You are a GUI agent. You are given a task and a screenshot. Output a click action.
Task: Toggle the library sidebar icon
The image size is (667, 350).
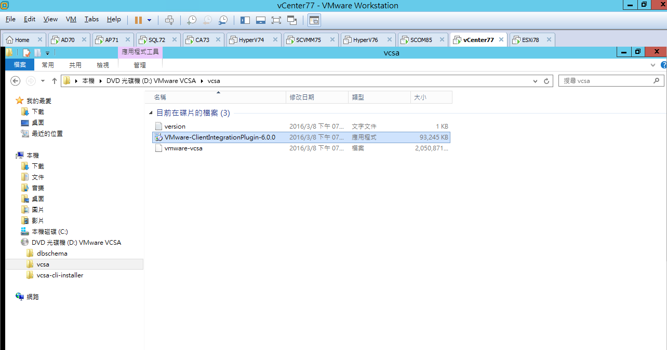click(x=245, y=20)
